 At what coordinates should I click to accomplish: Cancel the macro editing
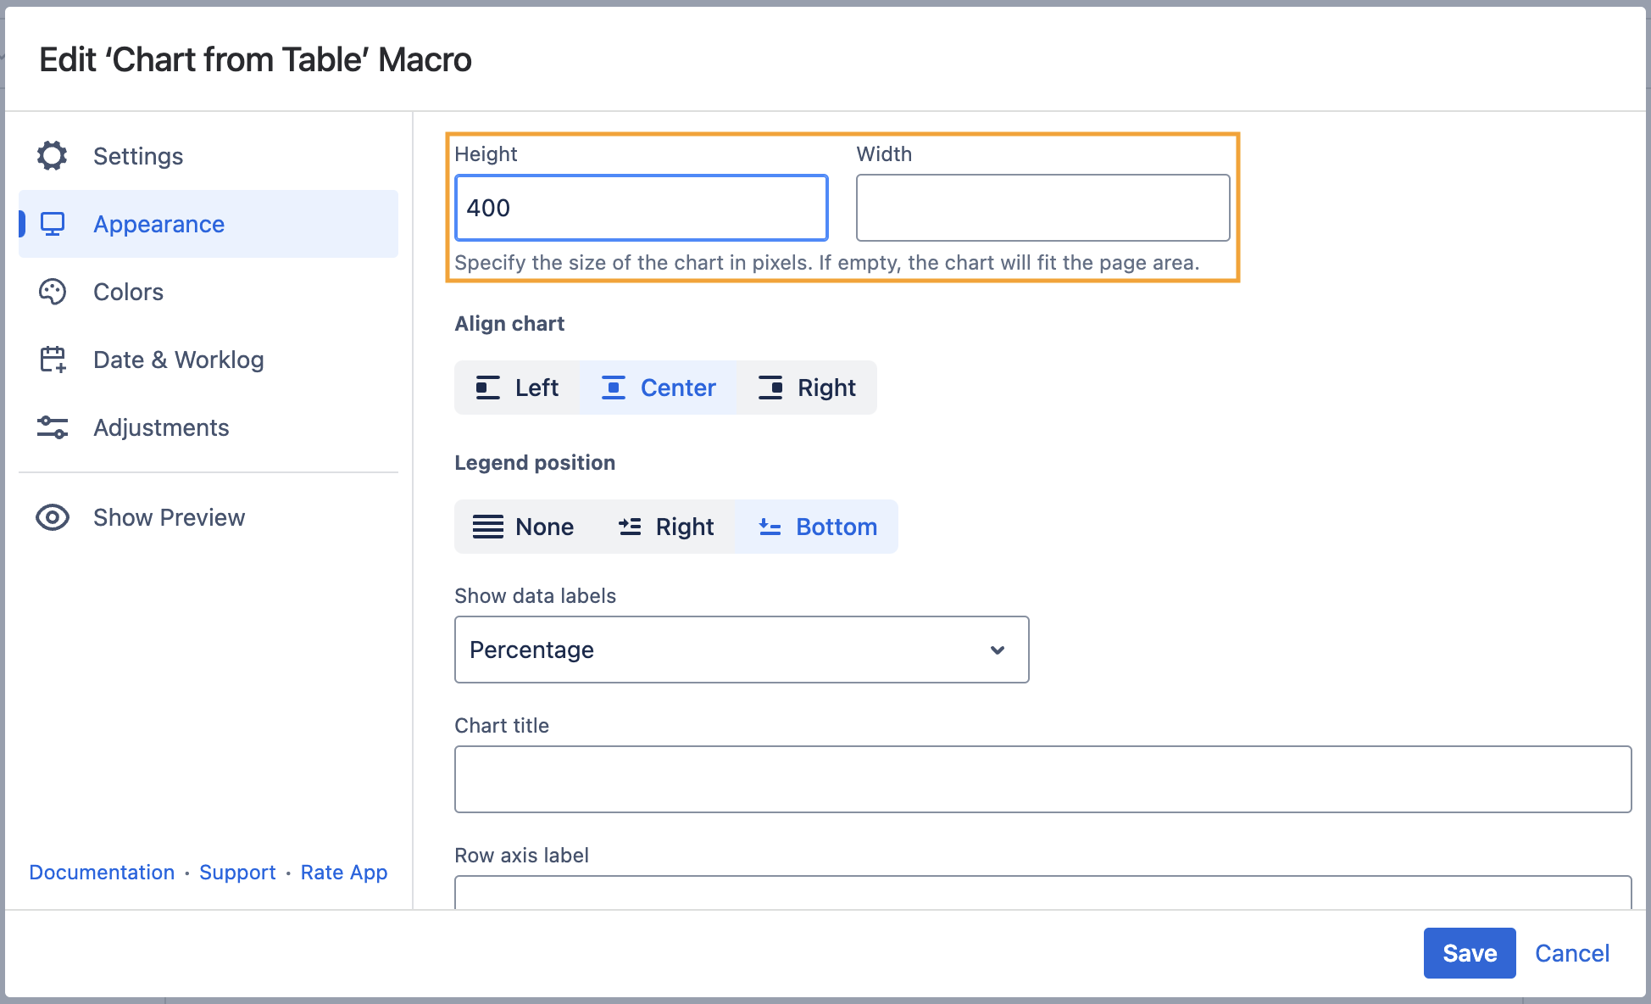[1571, 953]
